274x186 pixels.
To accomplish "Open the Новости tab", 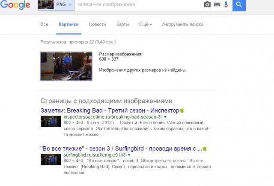I will (98, 24).
